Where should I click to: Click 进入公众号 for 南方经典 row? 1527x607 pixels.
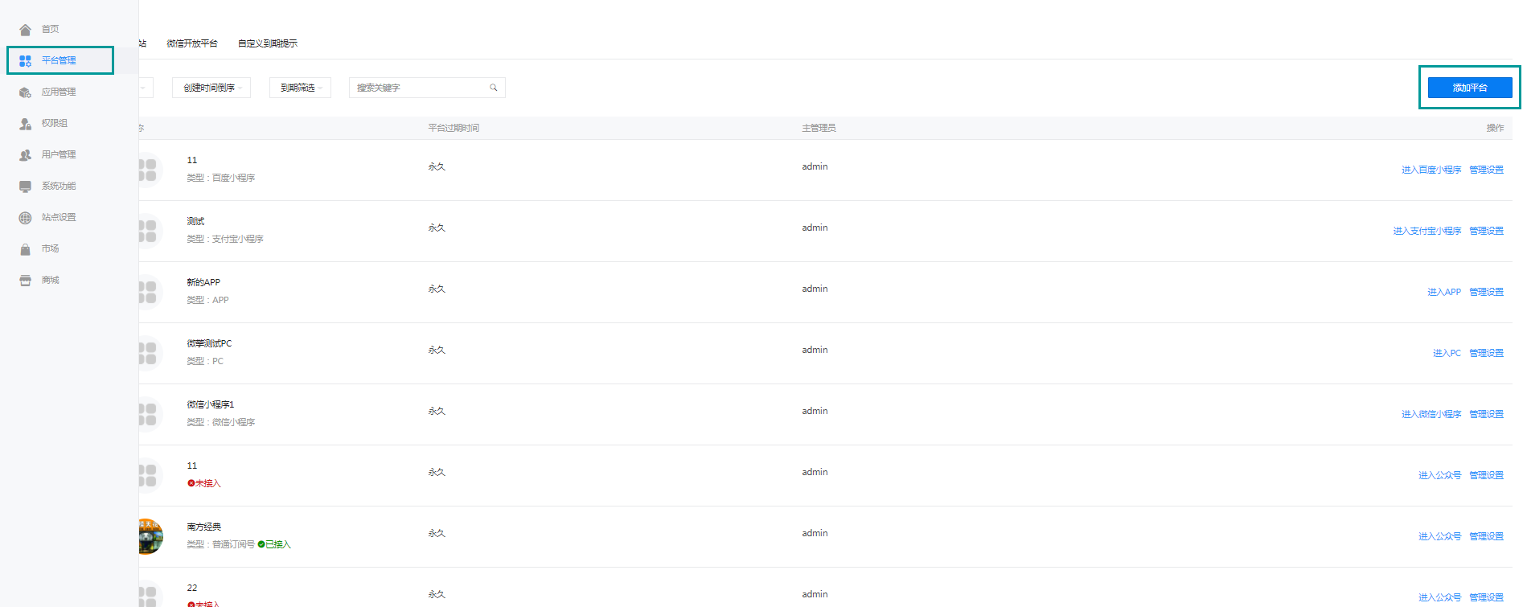(x=1440, y=536)
